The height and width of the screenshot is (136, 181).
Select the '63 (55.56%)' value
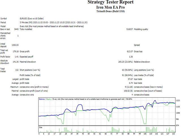click(127, 70)
